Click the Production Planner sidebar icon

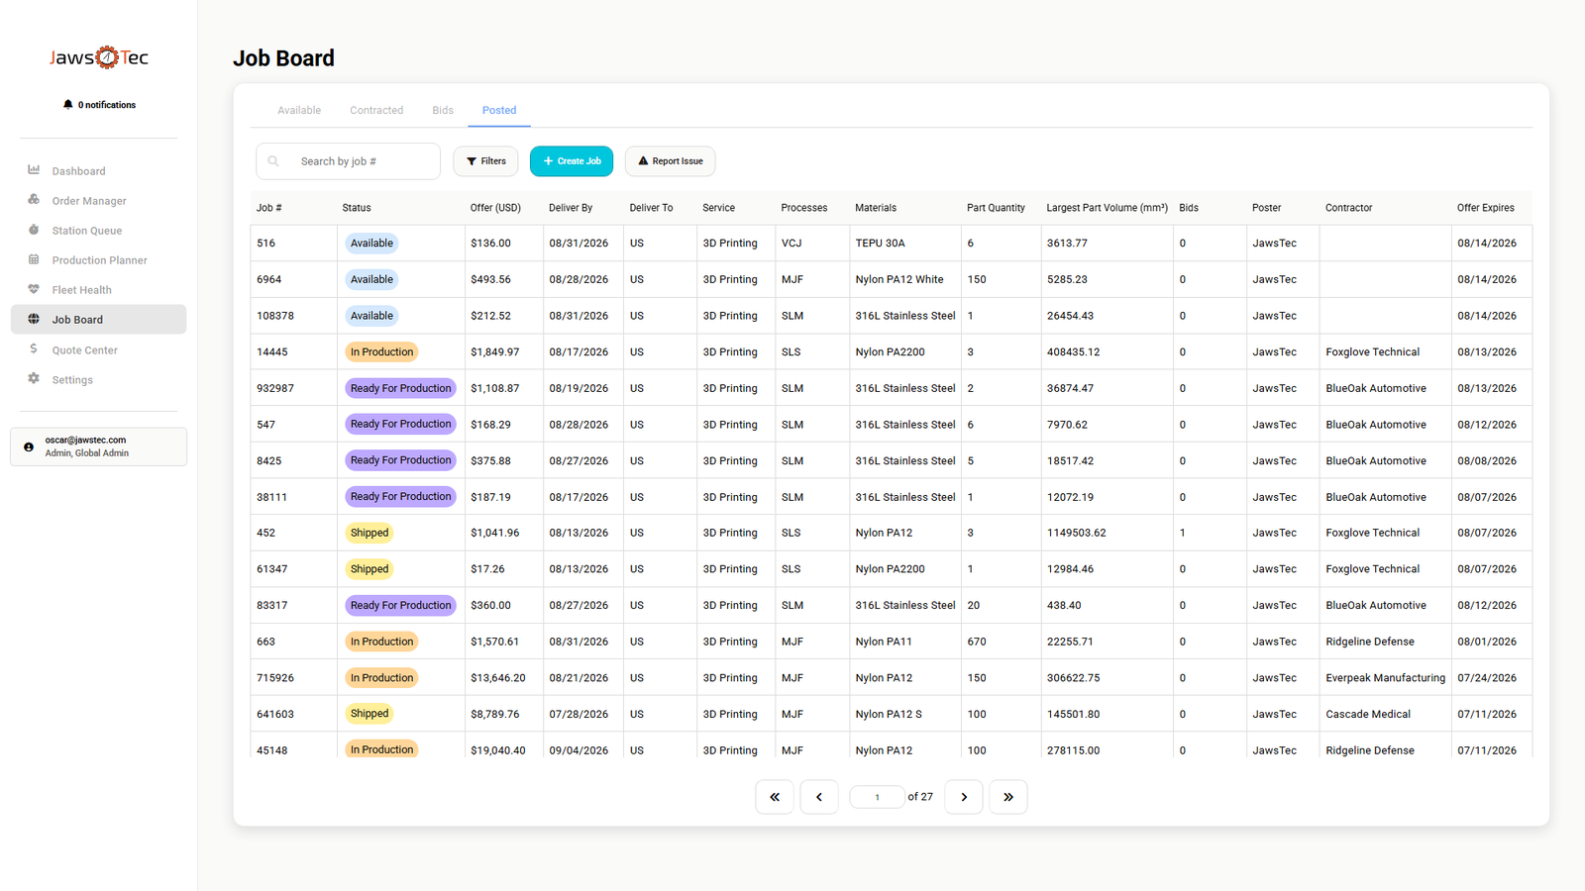tap(34, 259)
